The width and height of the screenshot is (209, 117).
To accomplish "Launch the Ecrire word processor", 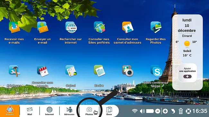I will click(x=99, y=71).
